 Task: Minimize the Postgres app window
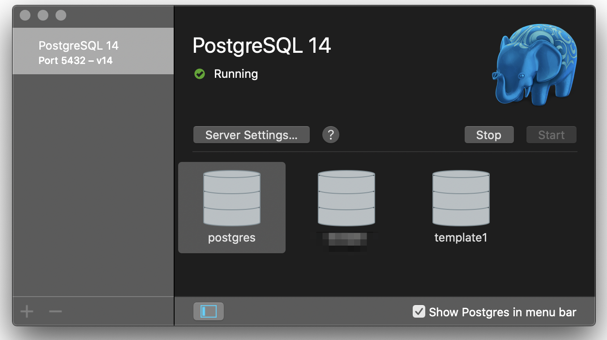point(43,15)
